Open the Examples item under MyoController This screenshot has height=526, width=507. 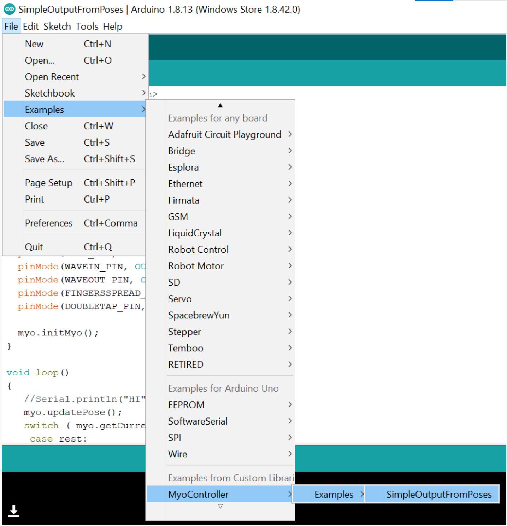[333, 494]
